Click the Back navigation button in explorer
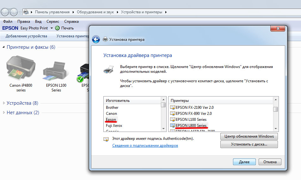The width and height of the screenshot is (301, 180). (x=5, y=12)
